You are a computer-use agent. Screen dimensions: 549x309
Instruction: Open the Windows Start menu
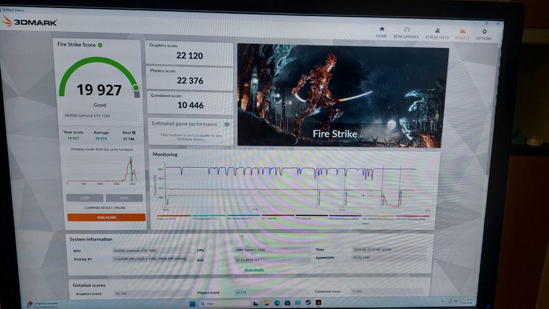(x=192, y=303)
